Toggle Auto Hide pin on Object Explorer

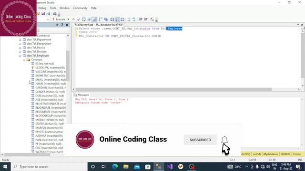(62, 25)
